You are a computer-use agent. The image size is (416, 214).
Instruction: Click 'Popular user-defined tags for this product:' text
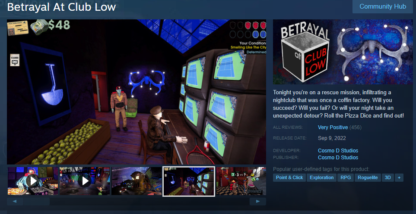[321, 169]
